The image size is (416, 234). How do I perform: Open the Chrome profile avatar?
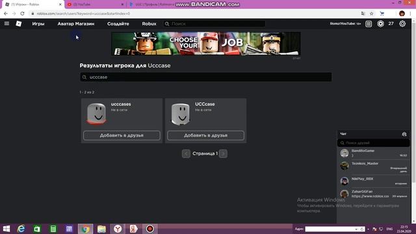tap(402, 14)
